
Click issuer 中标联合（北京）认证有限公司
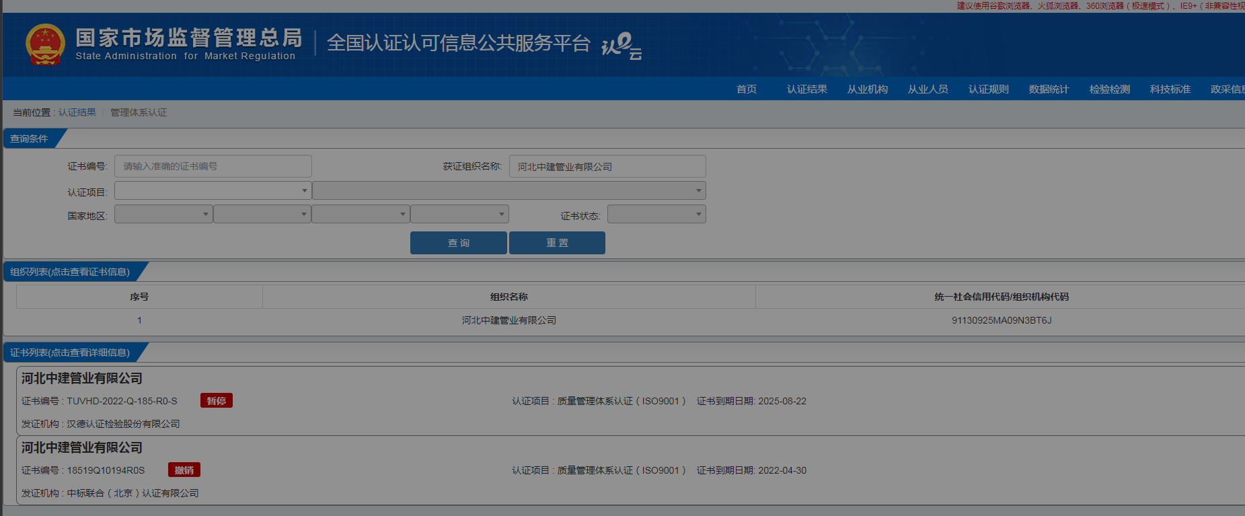pyautogui.click(x=133, y=493)
